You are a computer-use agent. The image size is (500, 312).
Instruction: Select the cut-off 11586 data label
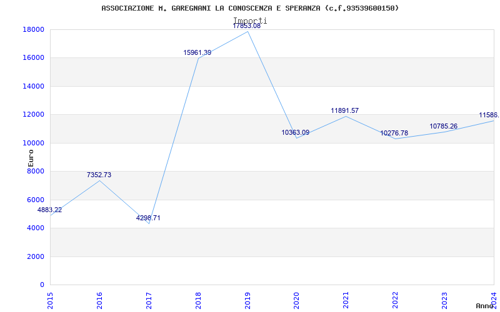pyautogui.click(x=489, y=115)
